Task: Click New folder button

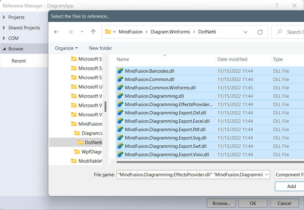Action: click(101, 48)
